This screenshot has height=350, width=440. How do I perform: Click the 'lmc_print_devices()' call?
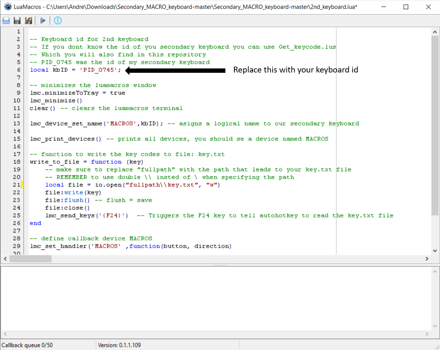coord(65,139)
